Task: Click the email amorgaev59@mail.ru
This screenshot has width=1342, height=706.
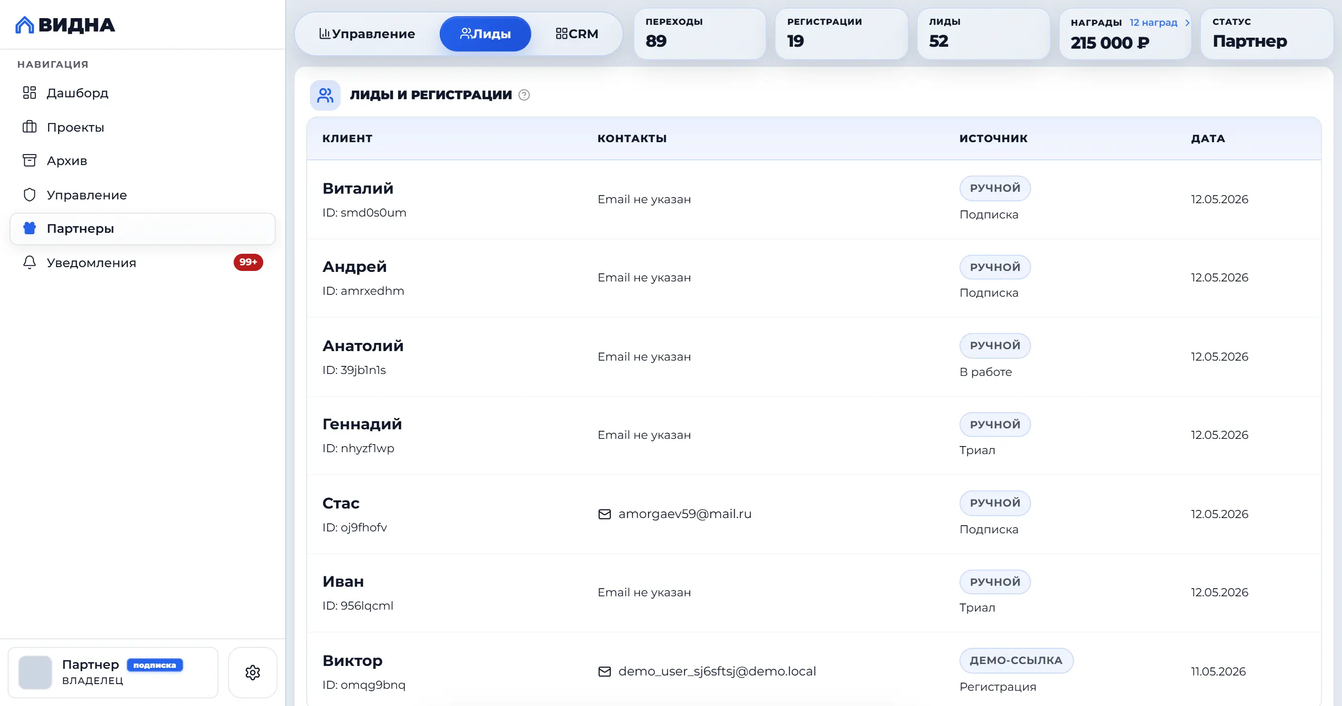Action: (x=684, y=514)
